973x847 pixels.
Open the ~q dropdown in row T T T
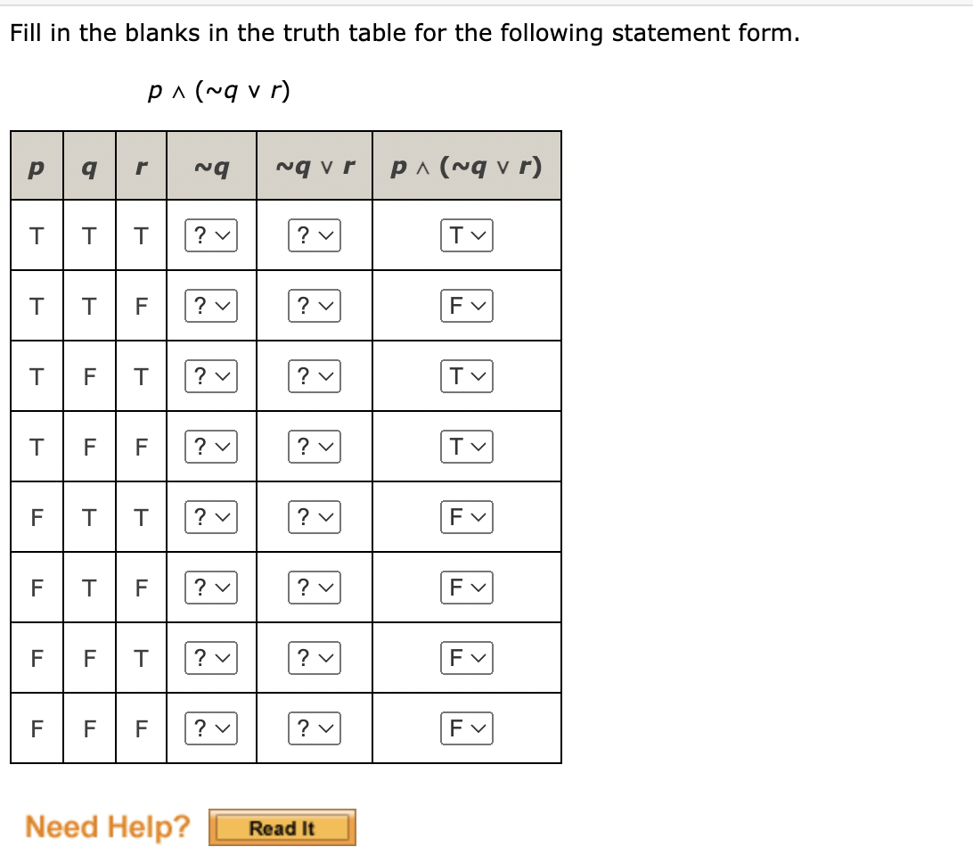tap(211, 234)
